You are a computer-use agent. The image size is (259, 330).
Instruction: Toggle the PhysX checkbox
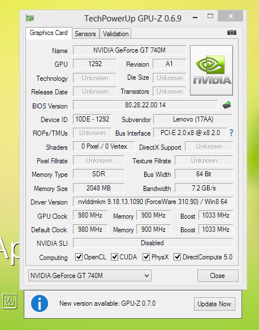146,257
